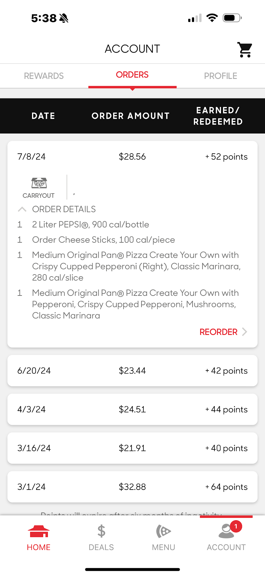This screenshot has height=576, width=265.
Task: Tap the Menu pizza slice icon
Action: pos(163,531)
